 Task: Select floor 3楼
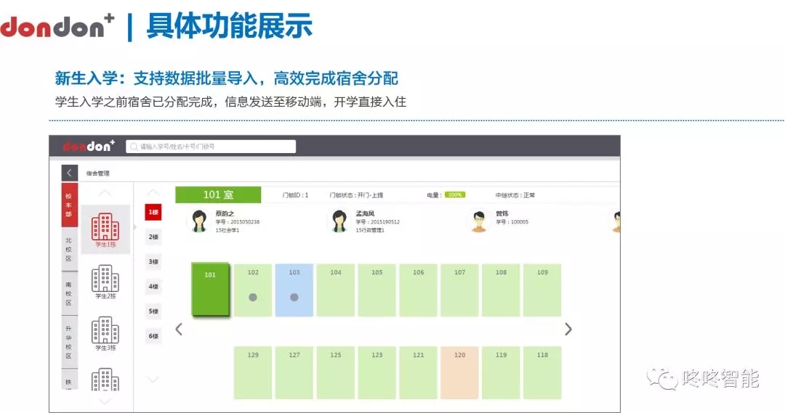point(153,261)
